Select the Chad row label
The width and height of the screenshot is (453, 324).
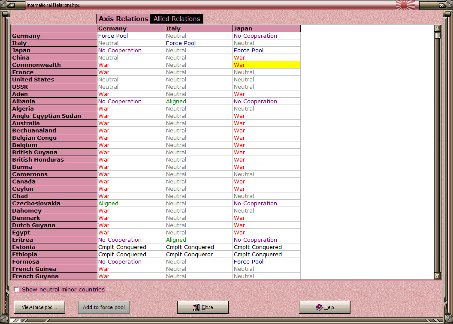54,196
